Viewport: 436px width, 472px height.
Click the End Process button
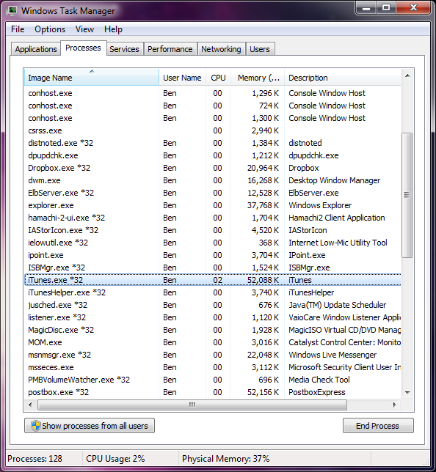pos(378,426)
